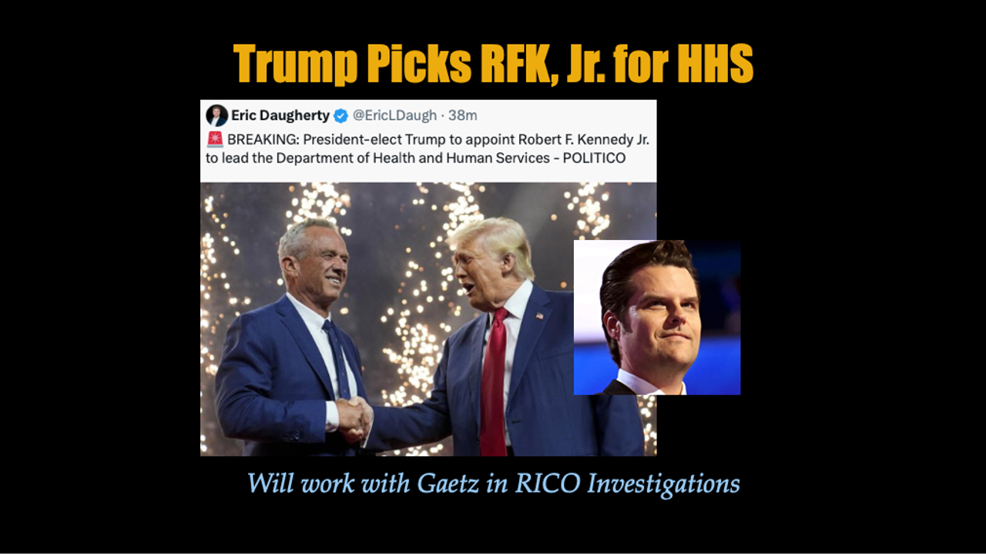
Task: Click the Eric Daugherty profile avatar
Action: [216, 115]
